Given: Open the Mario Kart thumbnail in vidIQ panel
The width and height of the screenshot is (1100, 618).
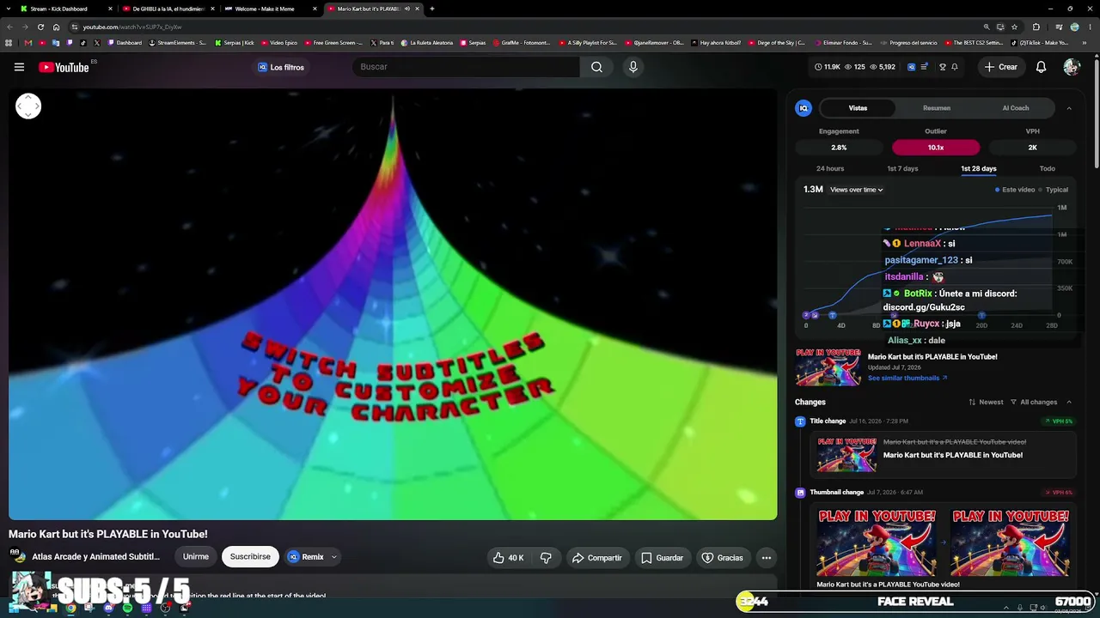Looking at the screenshot, I should click(828, 367).
